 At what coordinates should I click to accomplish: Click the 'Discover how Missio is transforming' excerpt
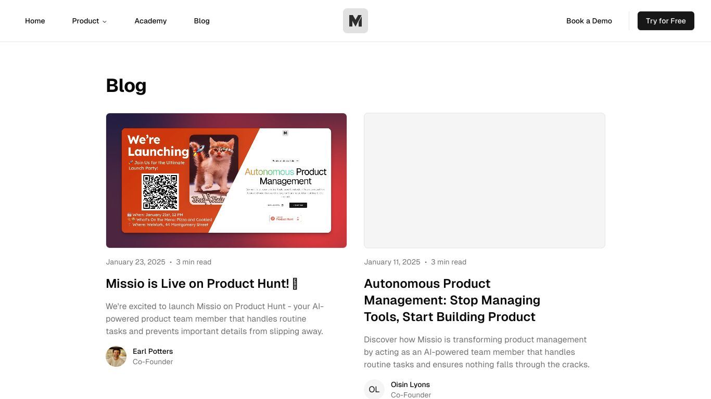(477, 352)
